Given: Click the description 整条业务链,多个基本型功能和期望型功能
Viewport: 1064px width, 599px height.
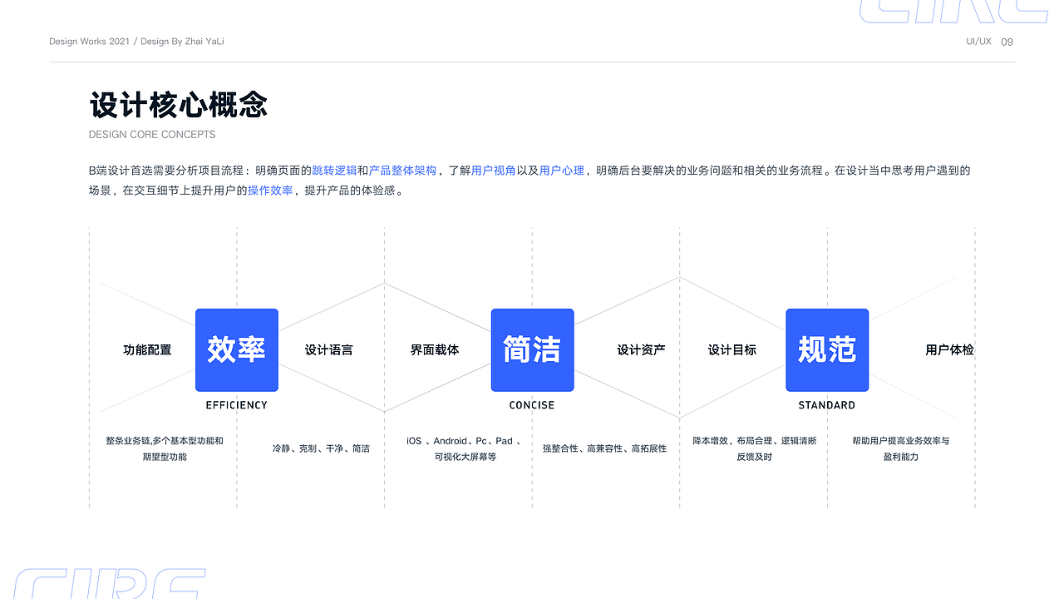Looking at the screenshot, I should coord(165,448).
